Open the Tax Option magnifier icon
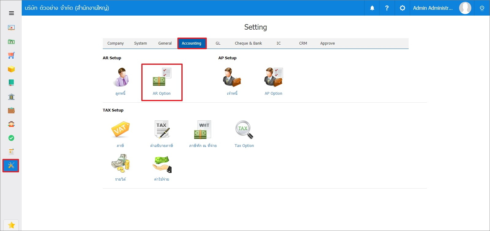The image size is (490, 231). (x=244, y=130)
